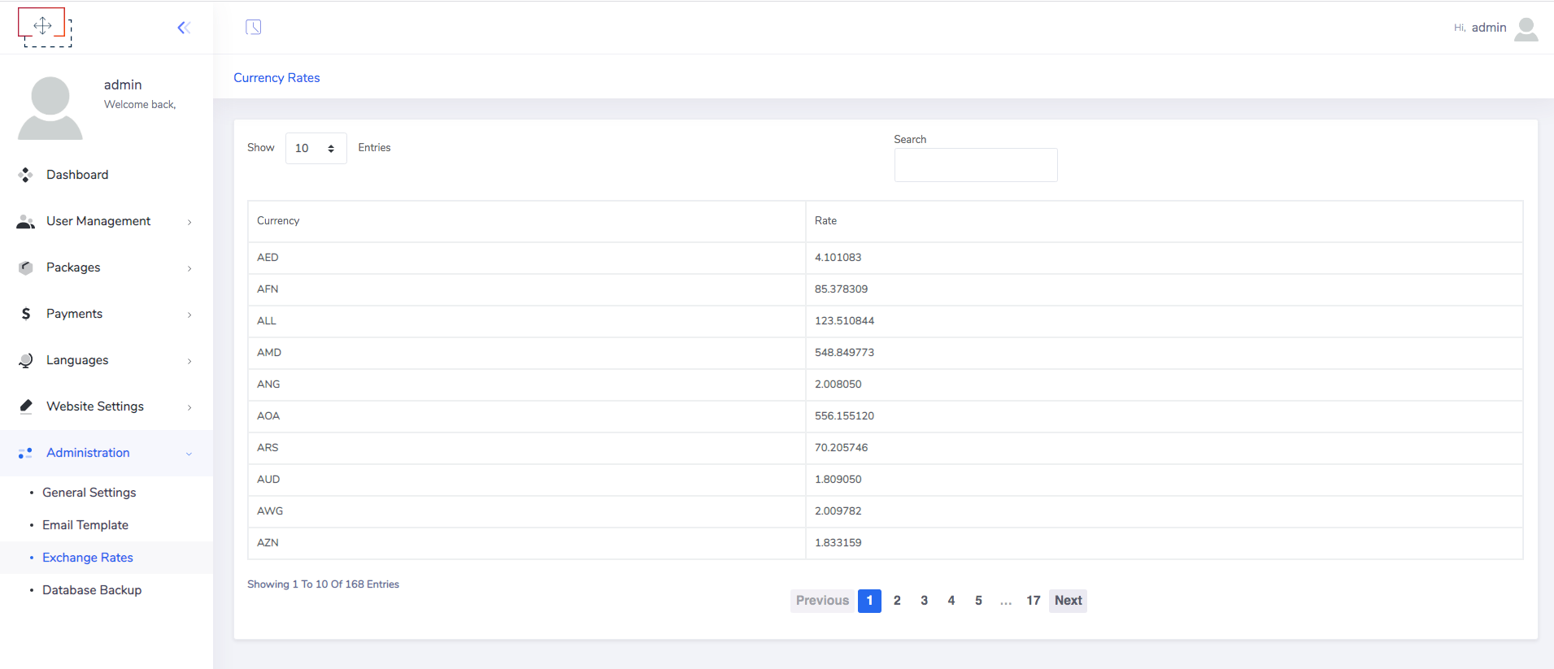Click the clock icon in the top bar
This screenshot has height=669, width=1554.
254,28
